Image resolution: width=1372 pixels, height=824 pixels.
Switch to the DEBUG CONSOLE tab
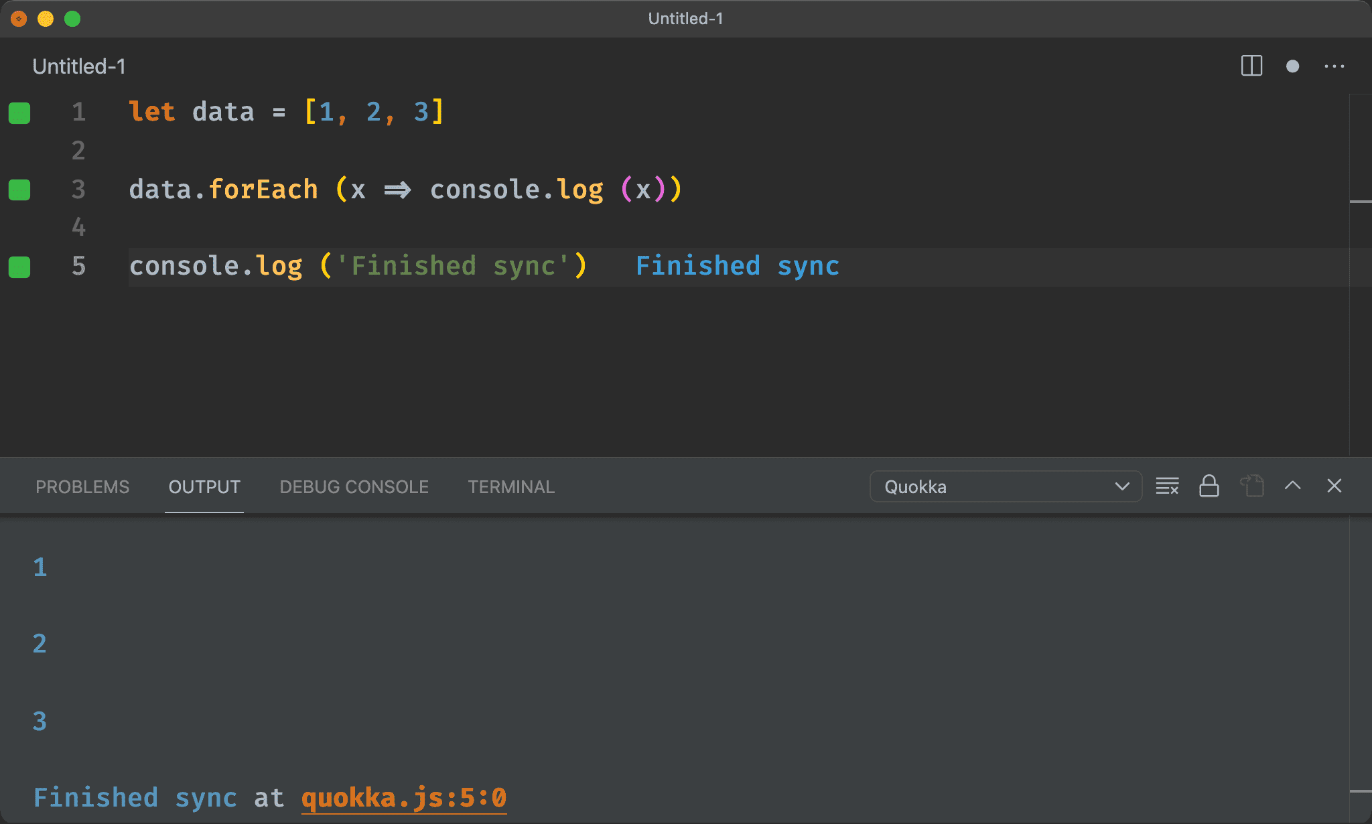pyautogui.click(x=354, y=487)
